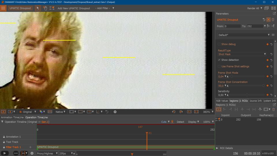Toggle the filter enable record icon
Viewport: 277px width, 156px height.
pyautogui.click(x=268, y=20)
